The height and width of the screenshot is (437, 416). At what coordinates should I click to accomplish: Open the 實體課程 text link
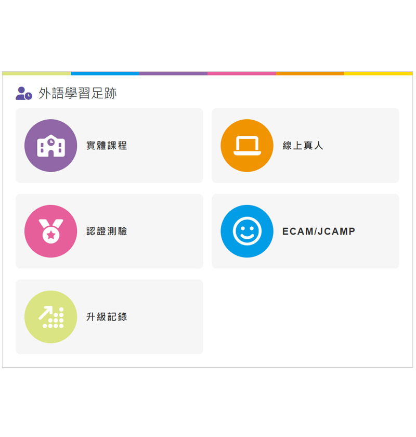tap(107, 146)
